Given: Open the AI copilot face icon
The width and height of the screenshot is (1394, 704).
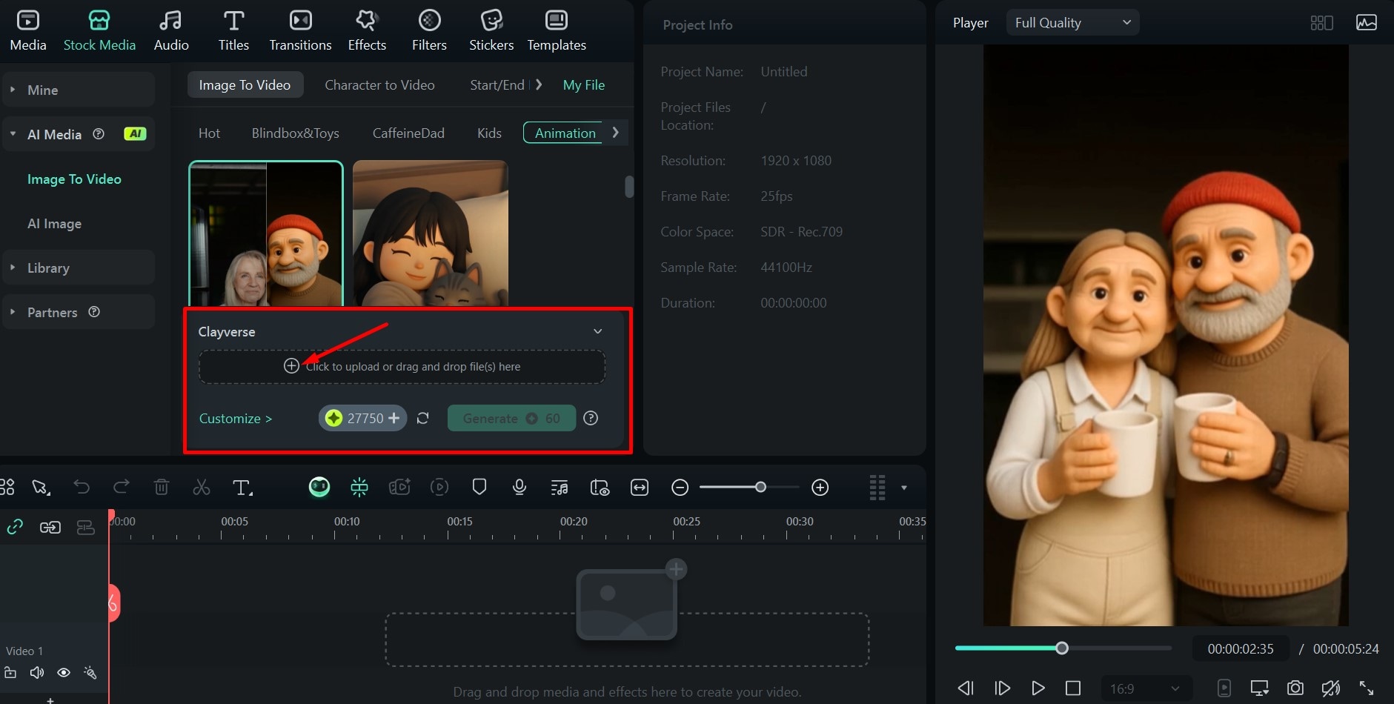Looking at the screenshot, I should [x=319, y=487].
